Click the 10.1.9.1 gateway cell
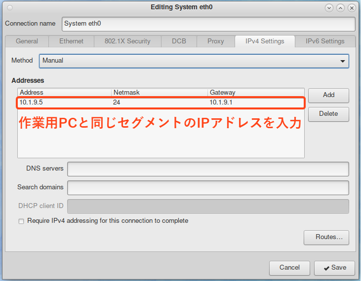Image resolution: width=361 pixels, height=281 pixels. [x=254, y=103]
